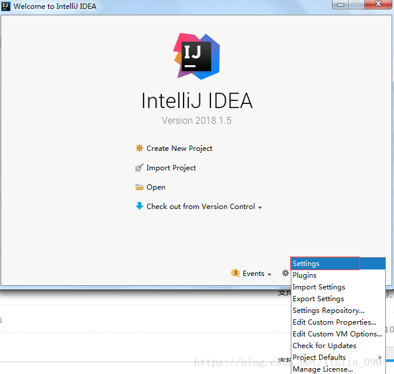
Task: Click the blue checkout download arrow icon
Action: coord(140,206)
